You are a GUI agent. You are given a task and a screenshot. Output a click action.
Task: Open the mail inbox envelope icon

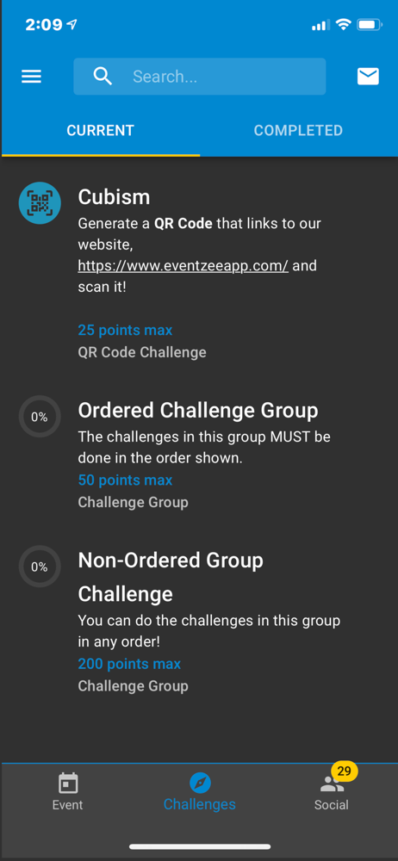(x=368, y=77)
